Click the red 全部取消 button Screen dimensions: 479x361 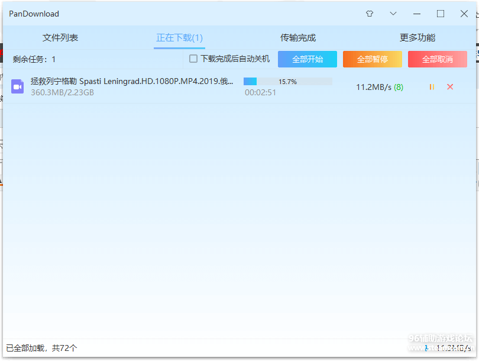[438, 59]
